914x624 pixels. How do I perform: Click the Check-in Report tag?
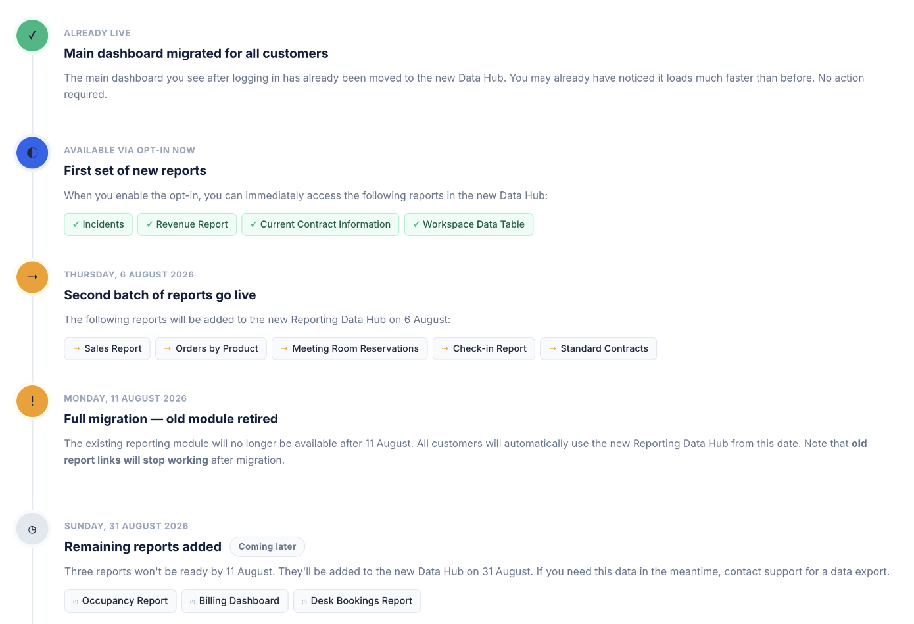(484, 348)
